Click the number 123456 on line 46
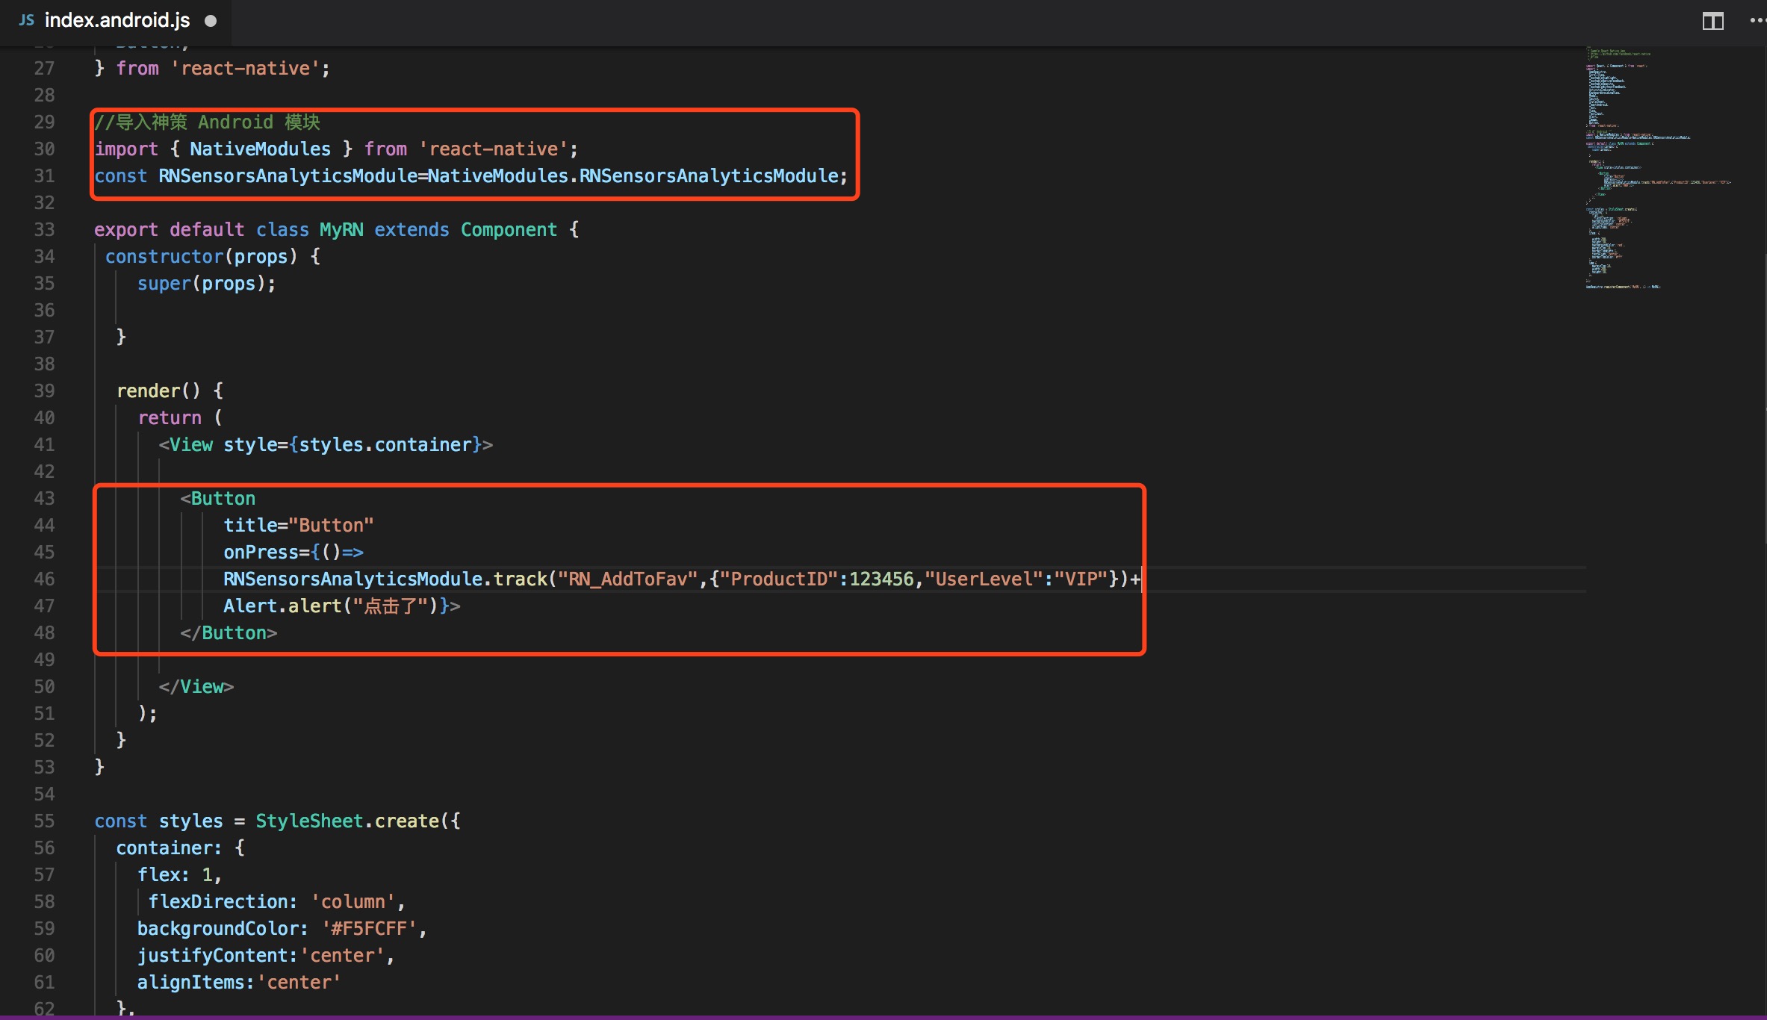Viewport: 1767px width, 1020px height. pos(881,579)
